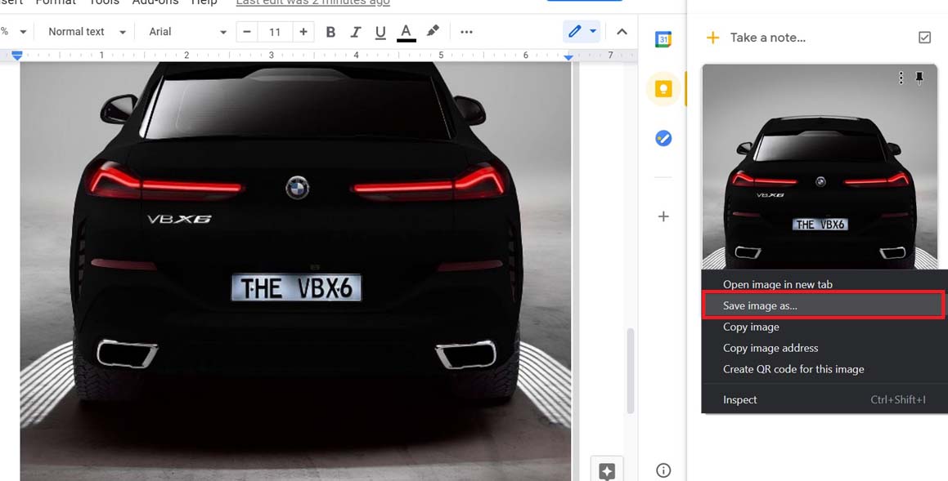Collapse the menus with the up chevron
The height and width of the screenshot is (481, 948).
(622, 32)
